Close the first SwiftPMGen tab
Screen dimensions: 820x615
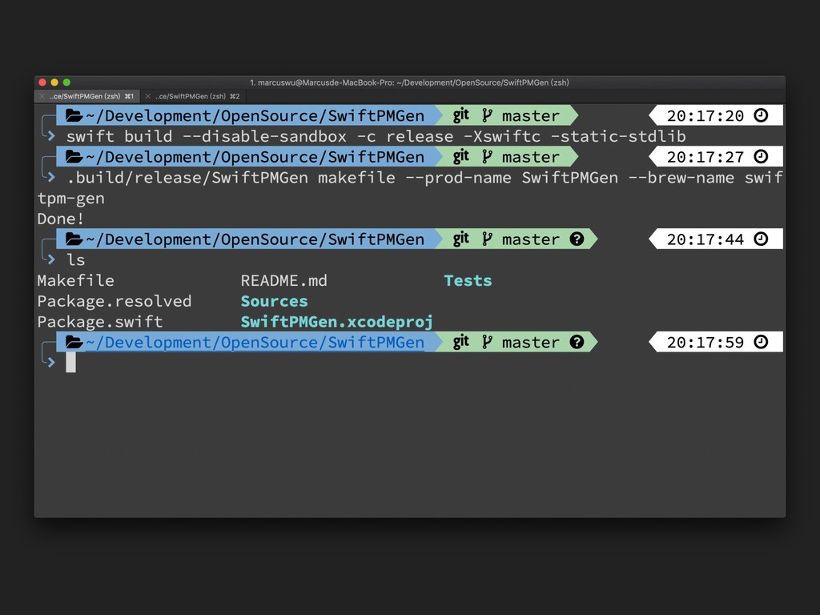click(42, 96)
